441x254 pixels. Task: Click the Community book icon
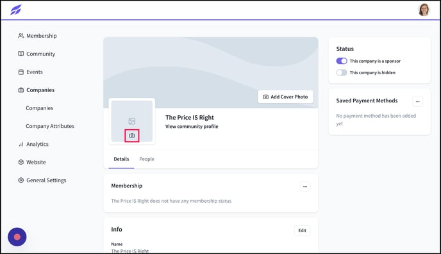21,54
